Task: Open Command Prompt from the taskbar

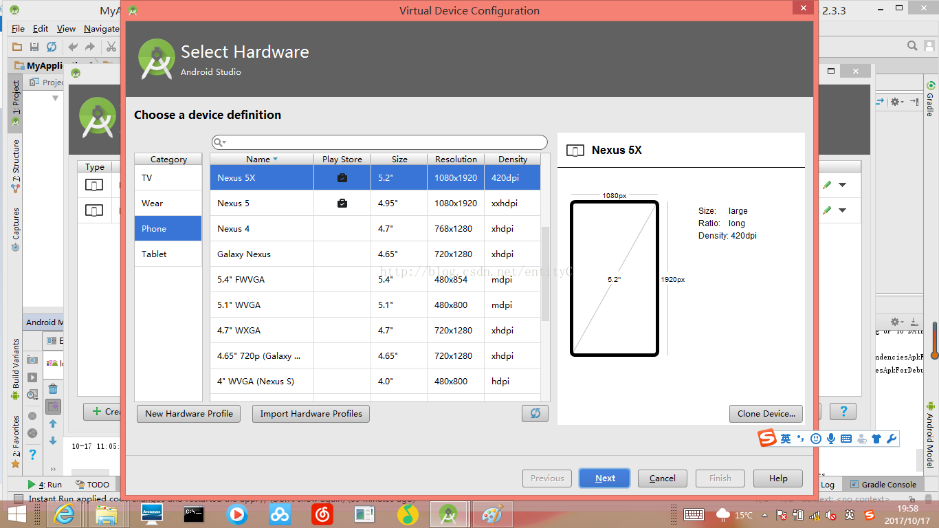Action: (x=194, y=514)
